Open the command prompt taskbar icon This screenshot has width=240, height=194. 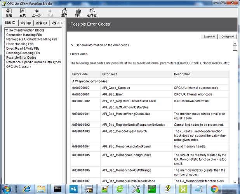pyautogui.click(x=57, y=189)
